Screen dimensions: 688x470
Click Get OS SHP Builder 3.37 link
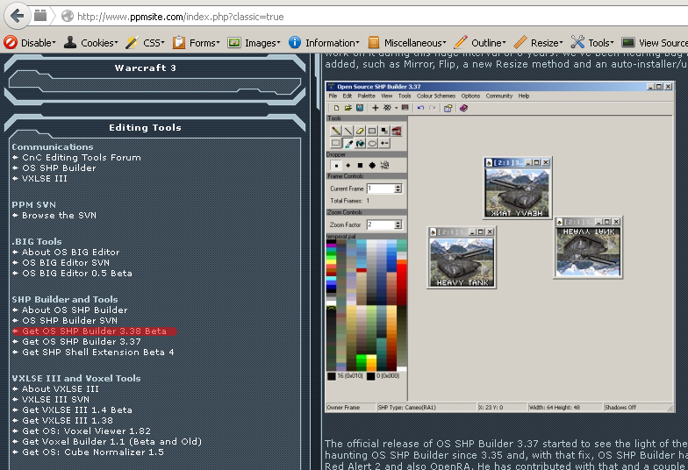coord(81,342)
